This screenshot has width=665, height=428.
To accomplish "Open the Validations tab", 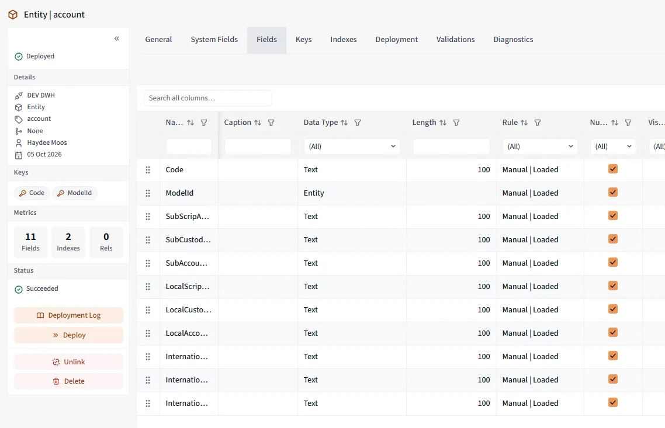I will pyautogui.click(x=455, y=39).
